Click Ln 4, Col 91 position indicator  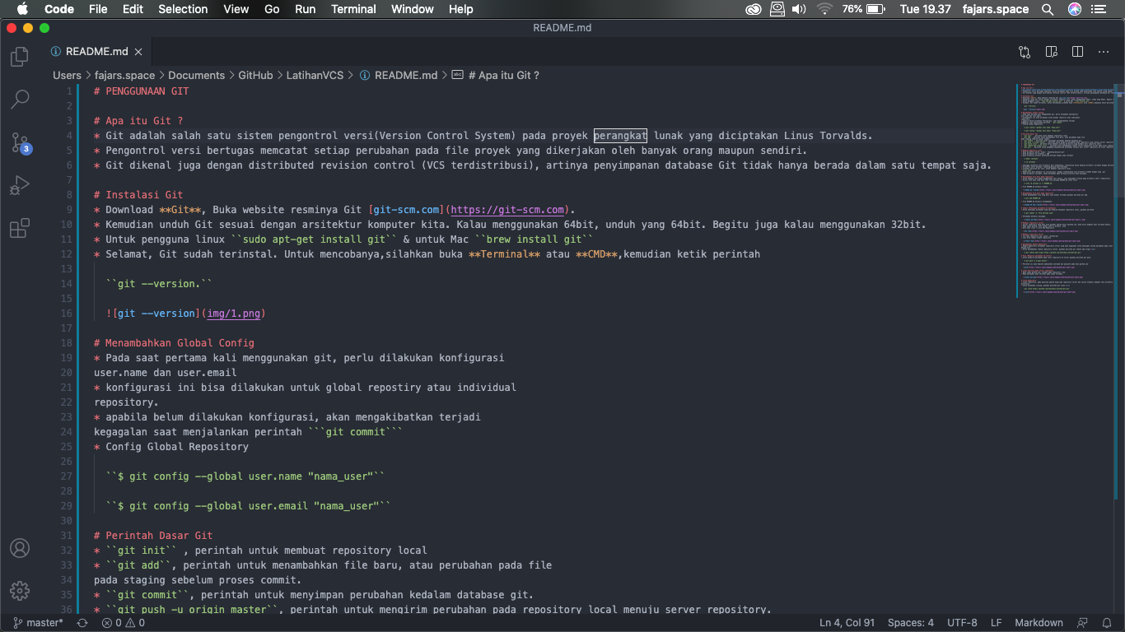pyautogui.click(x=847, y=623)
